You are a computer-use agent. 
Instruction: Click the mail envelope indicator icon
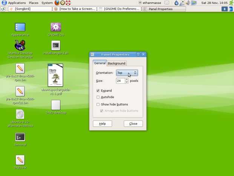(x=167, y=3)
